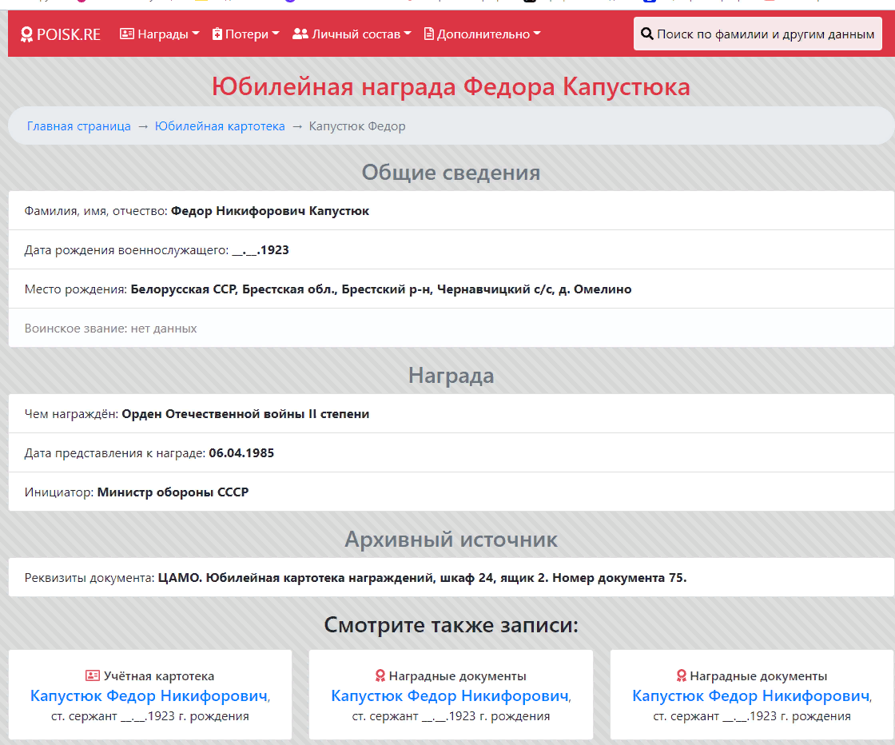This screenshot has height=745, width=895.
Task: Click the box icon beside Потери menu
Action: pos(217,34)
